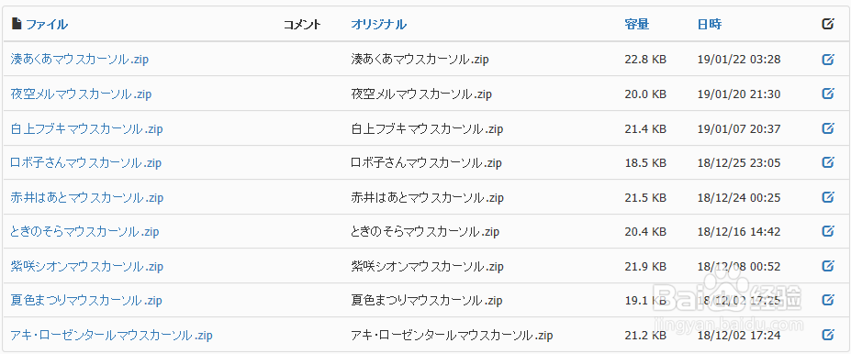The width and height of the screenshot is (851, 354).
Task: Download アキ・ローゼンタールマウスカーソル.zip file link
Action: (x=111, y=336)
